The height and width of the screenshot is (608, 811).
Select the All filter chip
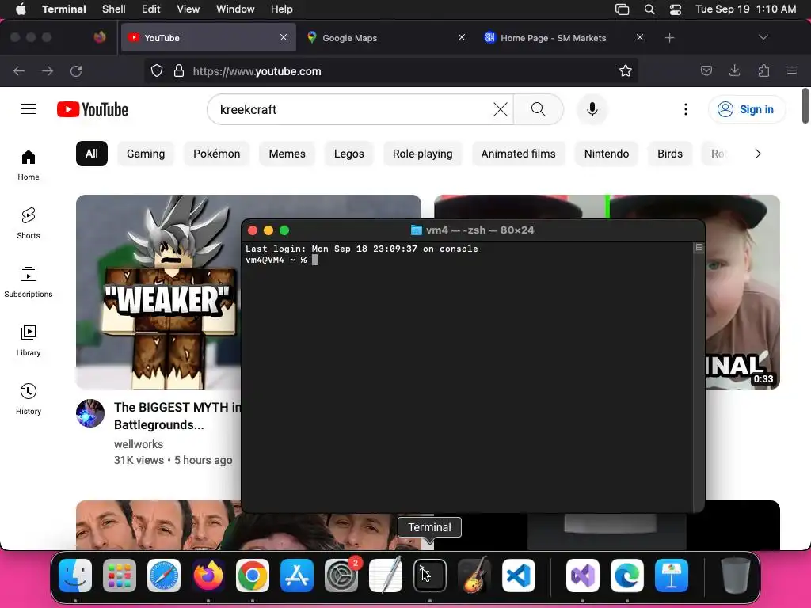pos(92,154)
